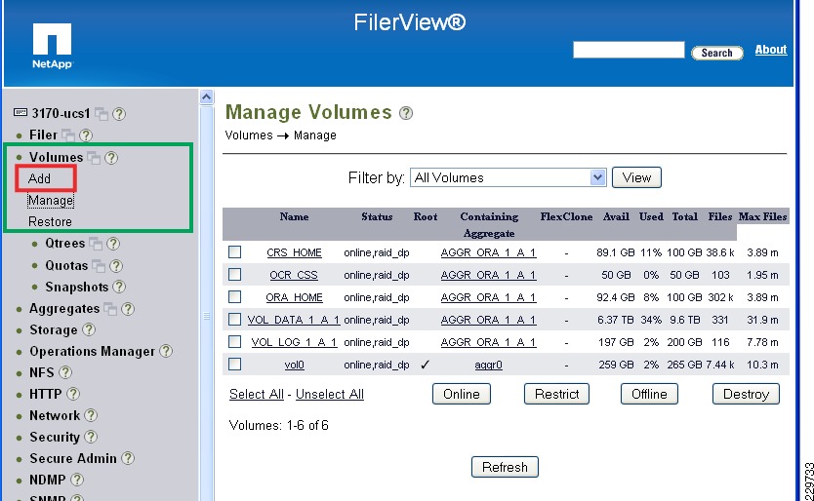Check the ORA_HOME volume checkbox
814x501 pixels.
(234, 296)
